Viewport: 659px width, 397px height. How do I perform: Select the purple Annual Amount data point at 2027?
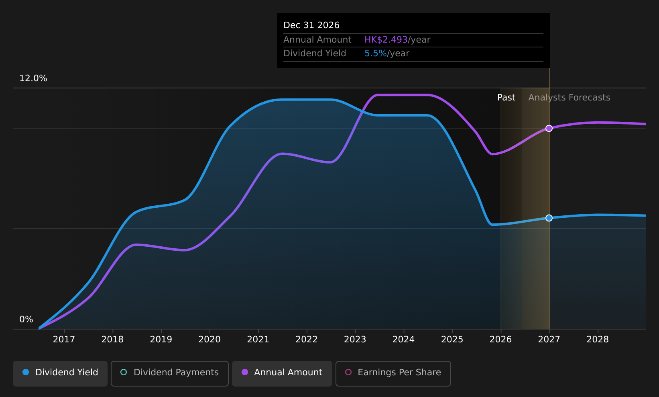point(549,128)
